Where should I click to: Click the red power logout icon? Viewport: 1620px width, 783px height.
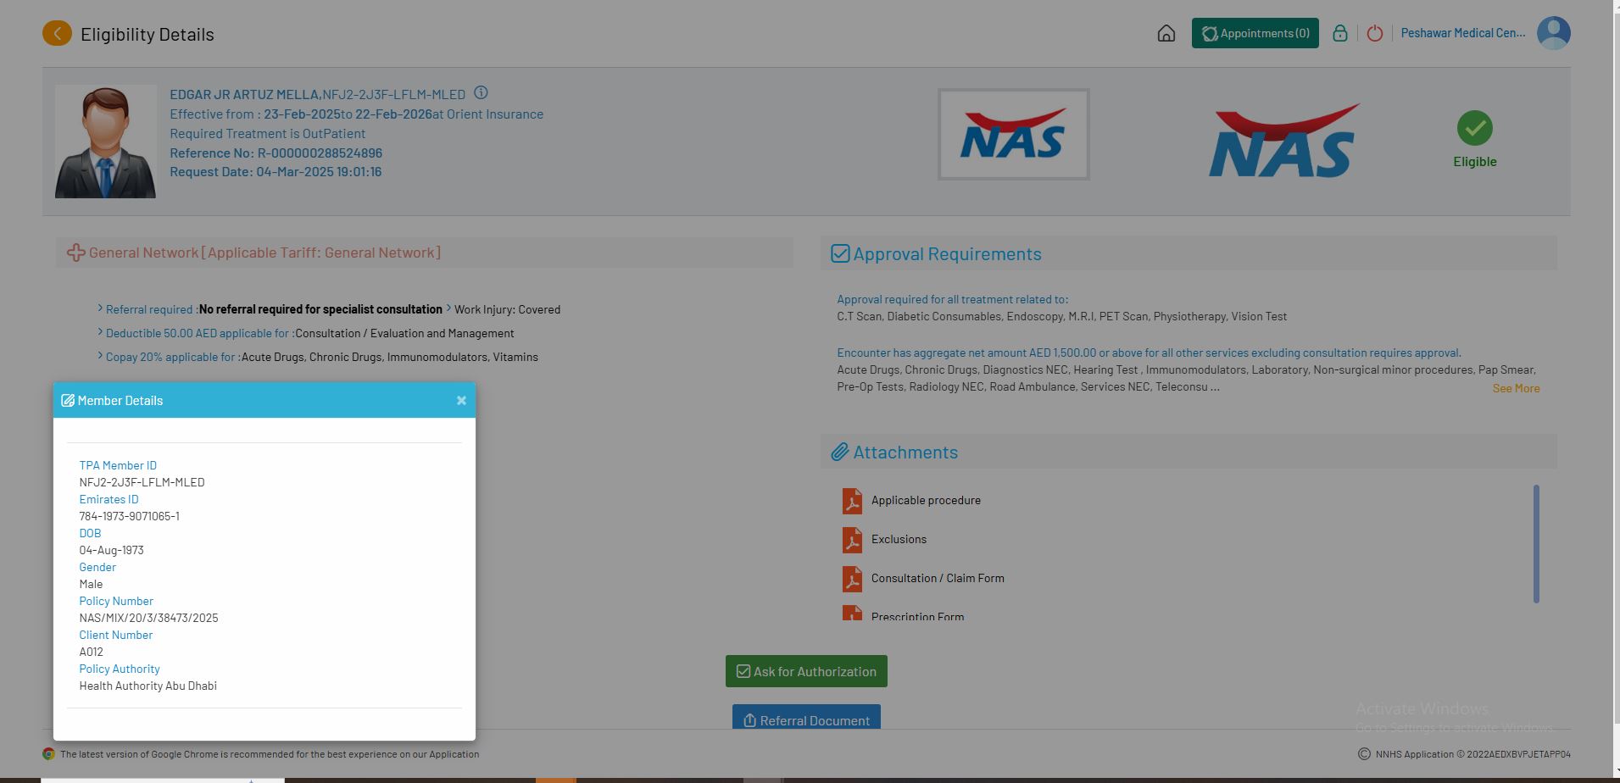coord(1375,33)
